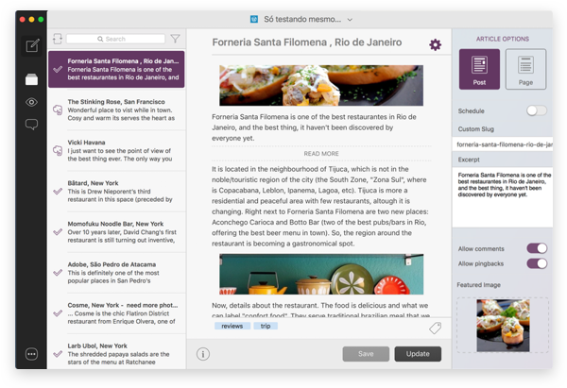Click the Custom Slug text field
This screenshot has height=388, width=567.
coord(503,144)
